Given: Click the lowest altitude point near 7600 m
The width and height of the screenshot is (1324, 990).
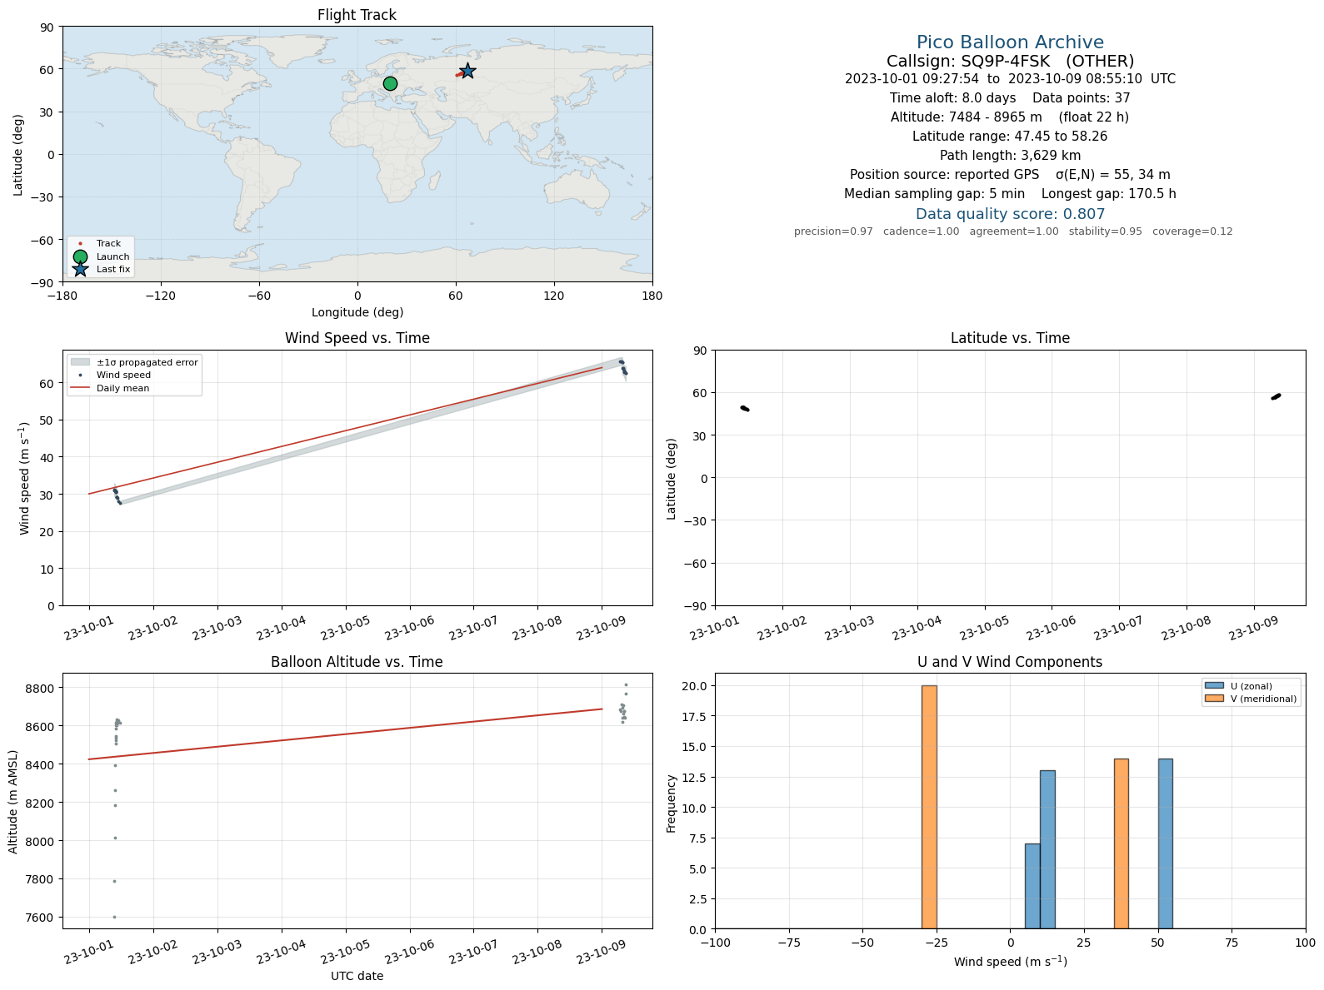Looking at the screenshot, I should click(114, 917).
